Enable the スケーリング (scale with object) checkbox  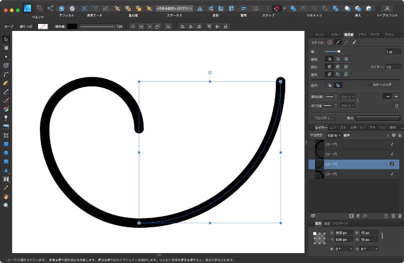tap(369, 85)
